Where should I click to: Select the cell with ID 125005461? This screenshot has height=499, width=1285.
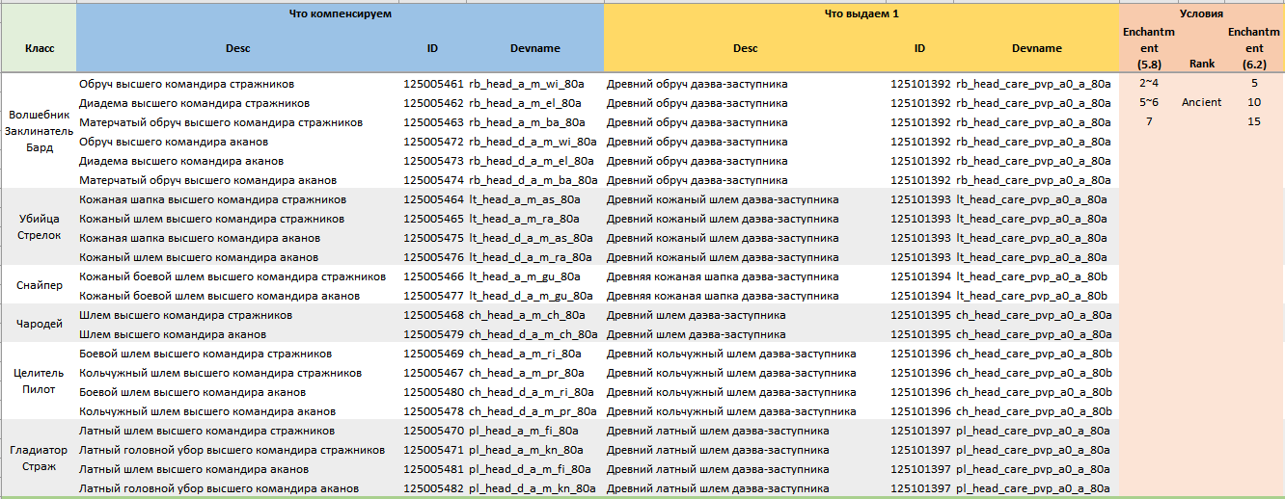[432, 84]
